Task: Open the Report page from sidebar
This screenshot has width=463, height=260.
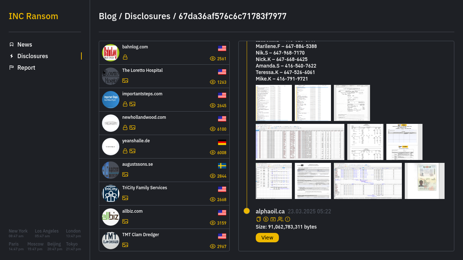Action: [26, 68]
